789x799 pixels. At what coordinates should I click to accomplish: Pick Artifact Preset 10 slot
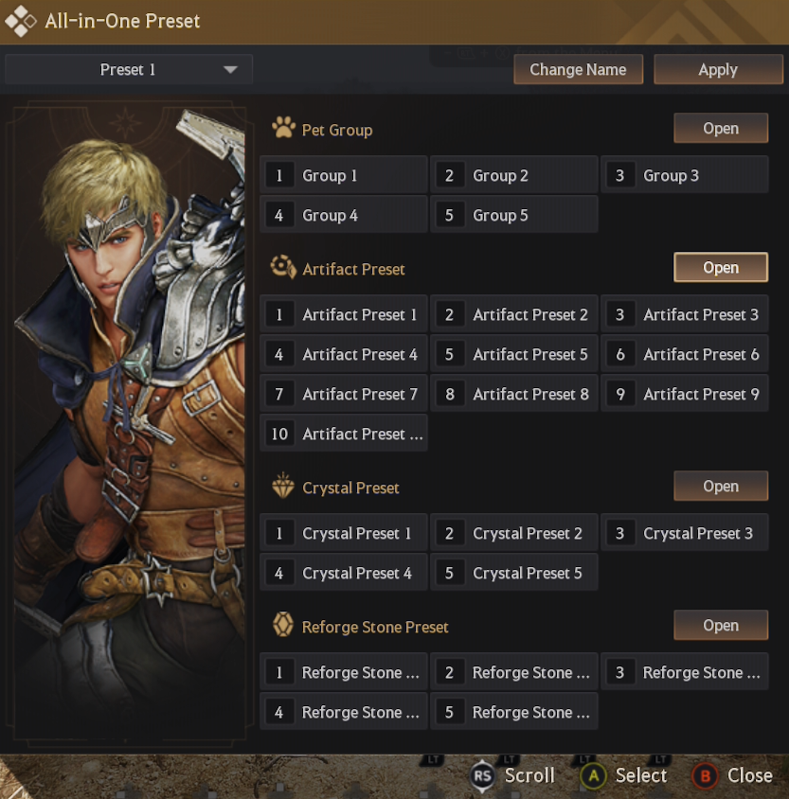click(344, 434)
